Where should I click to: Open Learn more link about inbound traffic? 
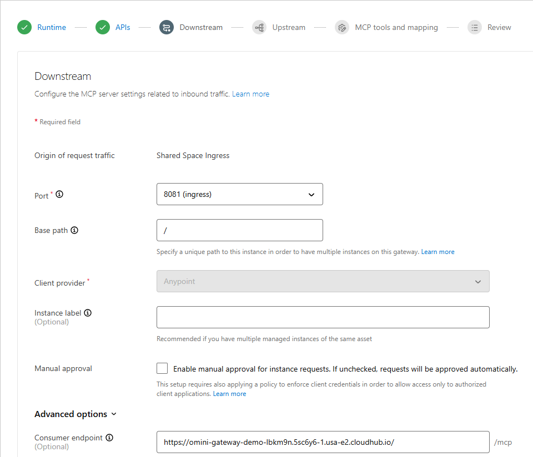(x=250, y=94)
